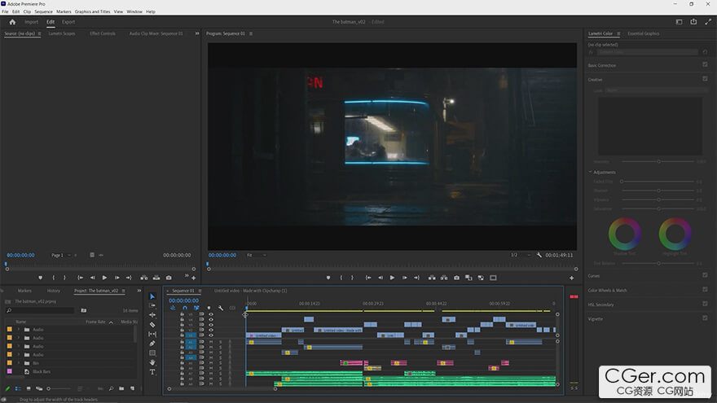Collapse the Adjustments section chevron
717x403 pixels.
[x=590, y=173]
